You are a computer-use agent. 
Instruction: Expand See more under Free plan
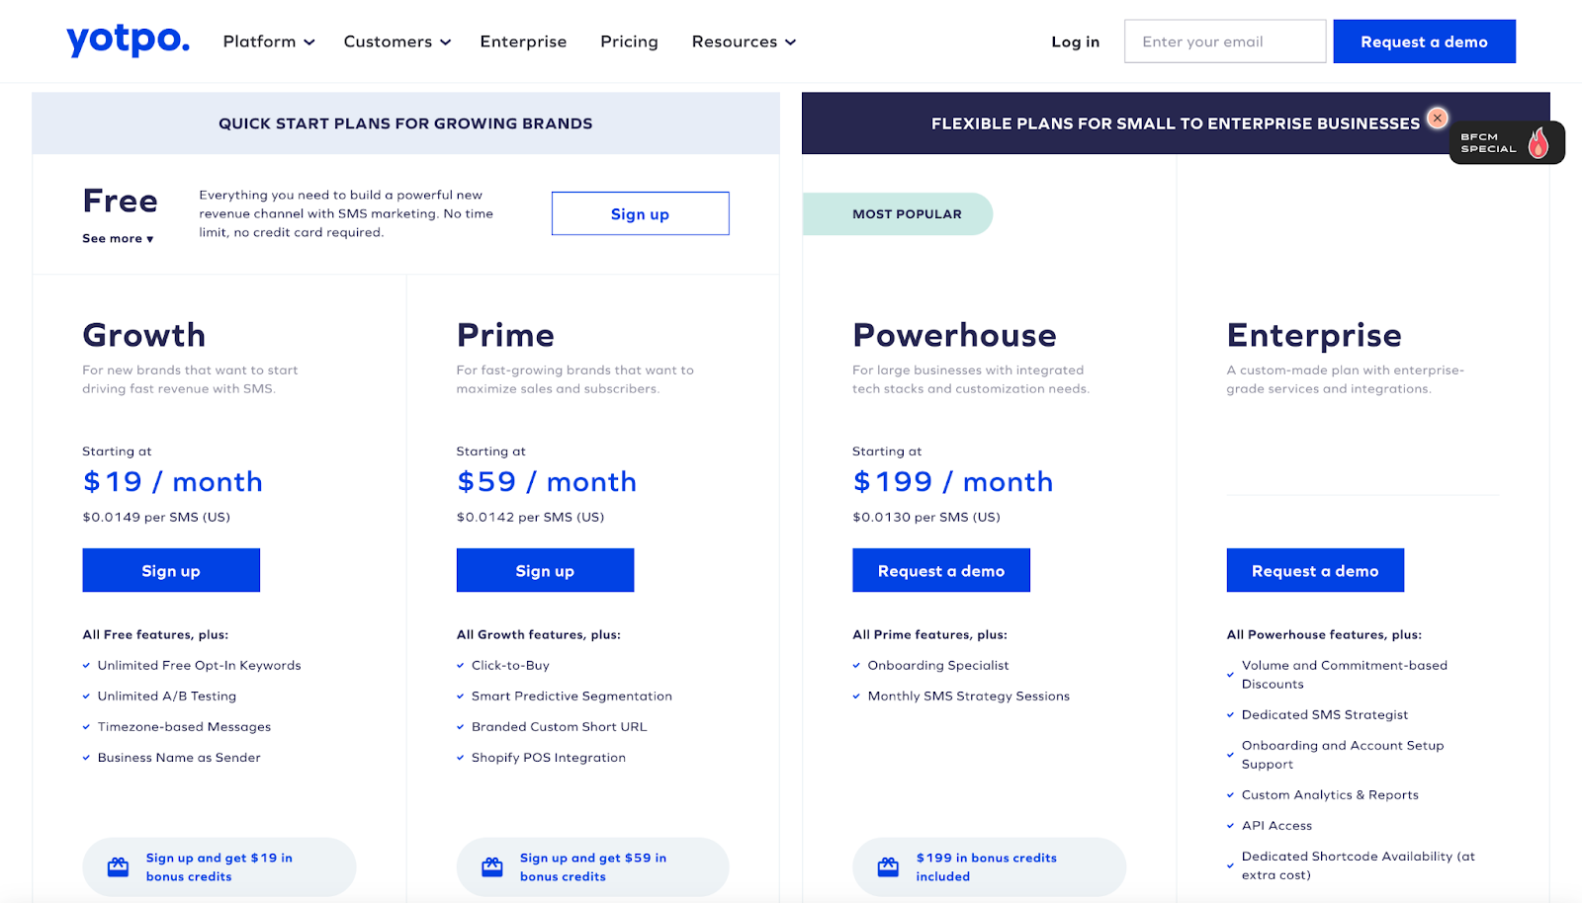[118, 238]
